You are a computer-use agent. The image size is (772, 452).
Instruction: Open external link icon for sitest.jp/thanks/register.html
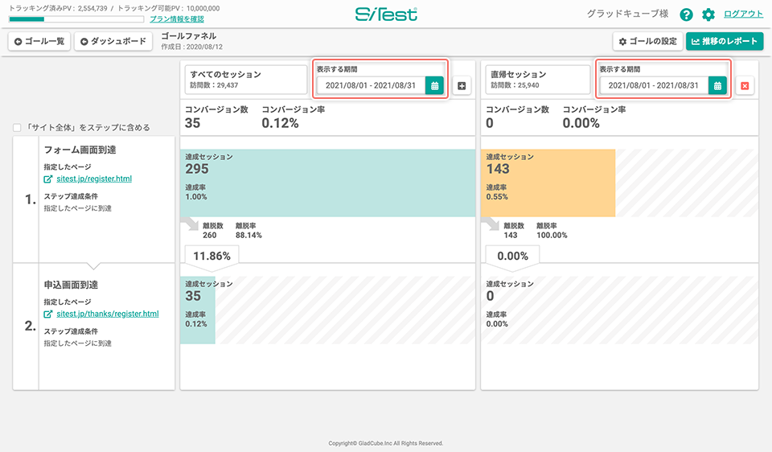pyautogui.click(x=47, y=314)
